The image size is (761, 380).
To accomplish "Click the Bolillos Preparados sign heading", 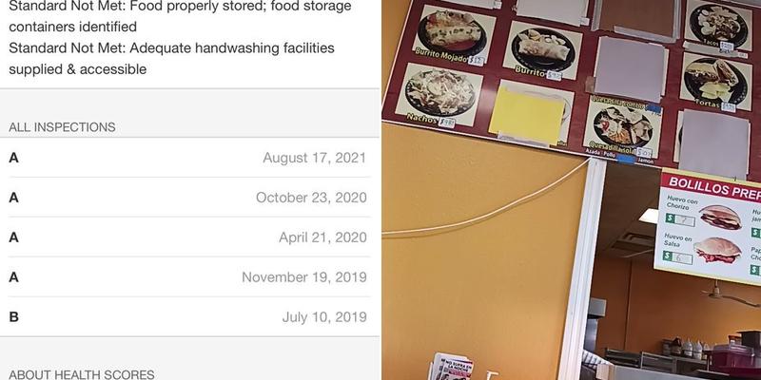I will pyautogui.click(x=714, y=188).
